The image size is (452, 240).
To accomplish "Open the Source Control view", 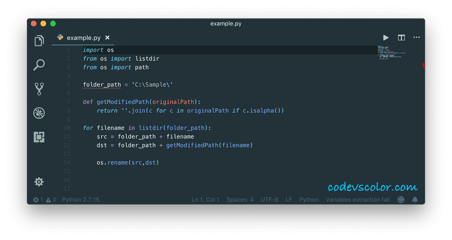I will tap(39, 89).
